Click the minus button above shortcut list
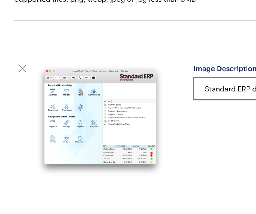256x214 pixels. tap(109, 101)
